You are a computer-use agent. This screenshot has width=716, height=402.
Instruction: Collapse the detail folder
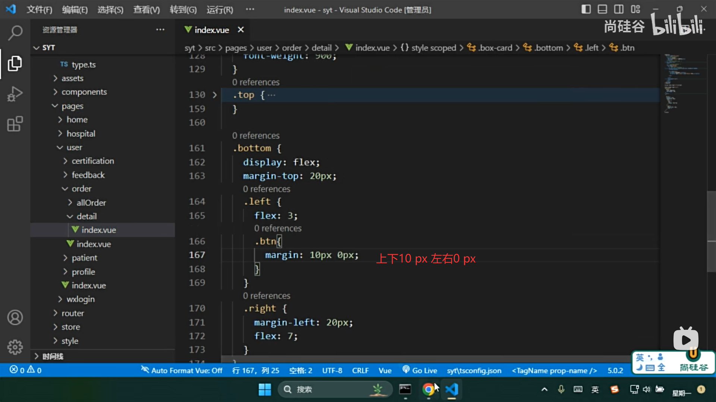[x=87, y=216]
